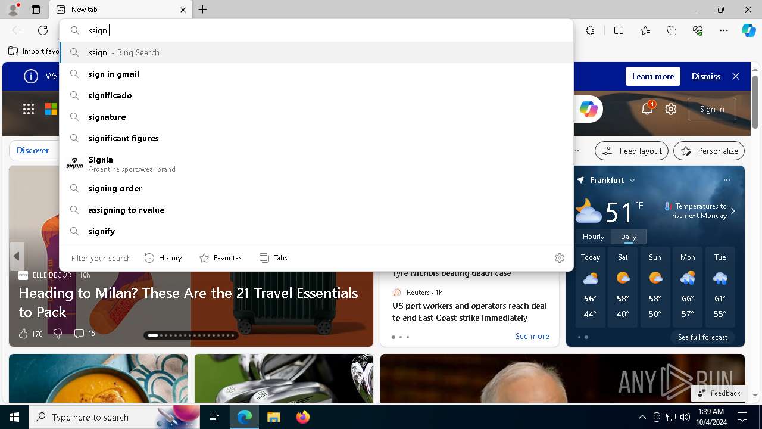The height and width of the screenshot is (429, 762).
Task: Open the Microsoft apps grid launcher
Action: [x=29, y=109]
